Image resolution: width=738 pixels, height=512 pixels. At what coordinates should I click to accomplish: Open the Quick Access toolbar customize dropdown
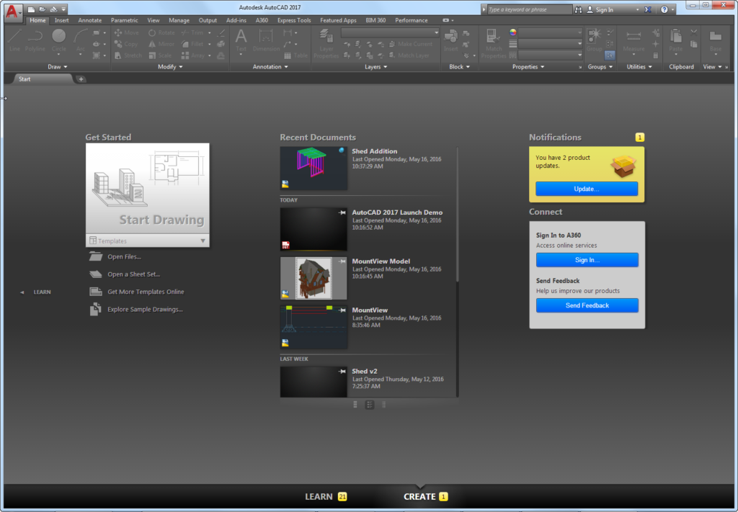tap(63, 9)
